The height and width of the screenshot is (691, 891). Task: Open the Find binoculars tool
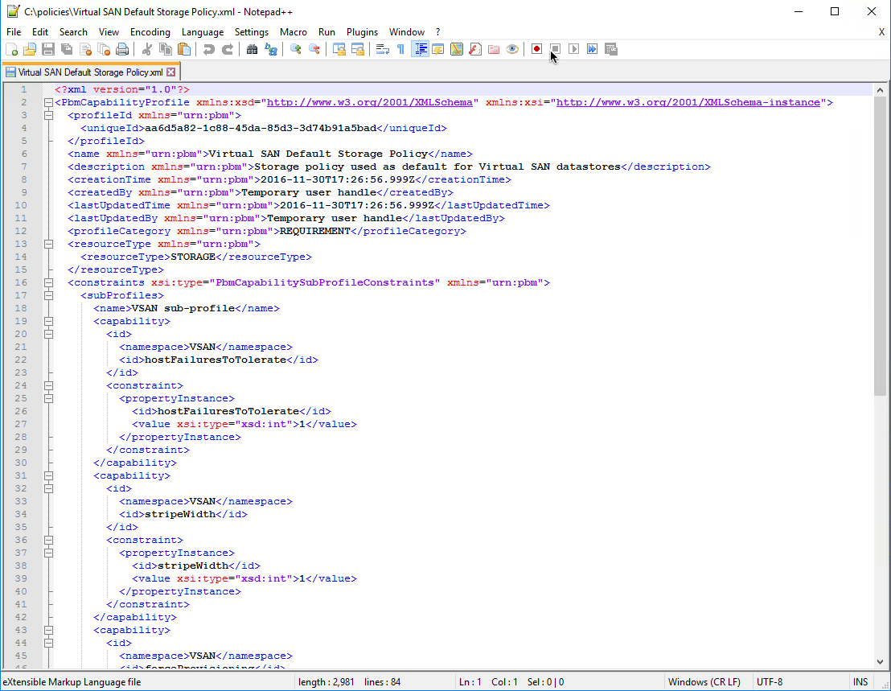coord(252,49)
